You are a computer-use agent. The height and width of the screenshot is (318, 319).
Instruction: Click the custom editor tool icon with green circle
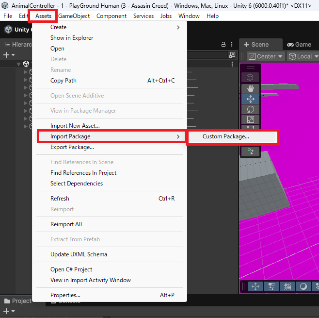[250, 151]
